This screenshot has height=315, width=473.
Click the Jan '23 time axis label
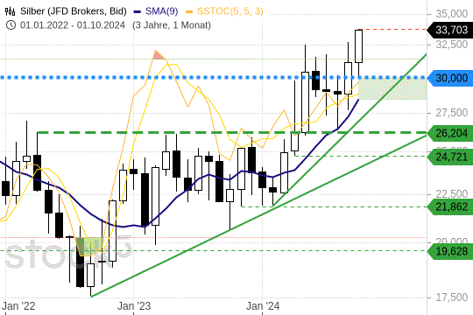[x=134, y=306]
